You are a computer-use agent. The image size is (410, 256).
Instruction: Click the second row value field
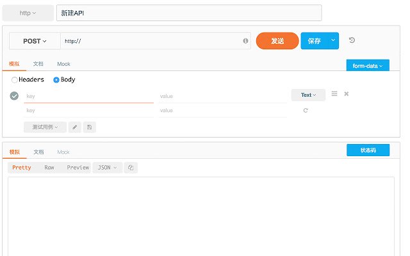coord(222,111)
